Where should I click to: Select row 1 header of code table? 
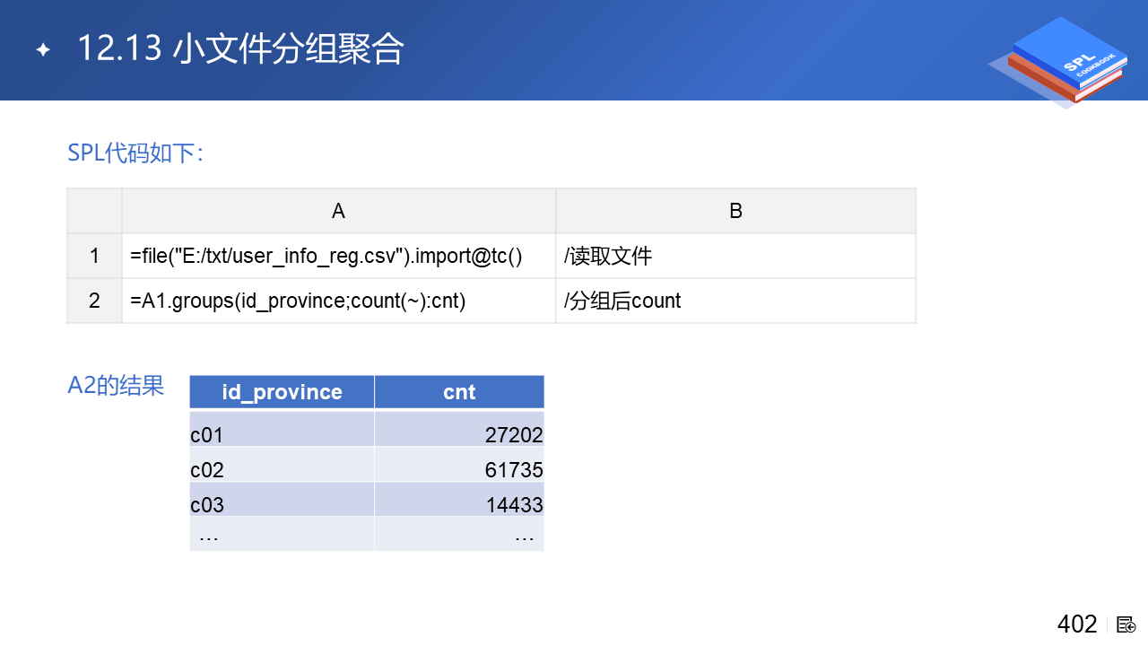[x=94, y=257]
